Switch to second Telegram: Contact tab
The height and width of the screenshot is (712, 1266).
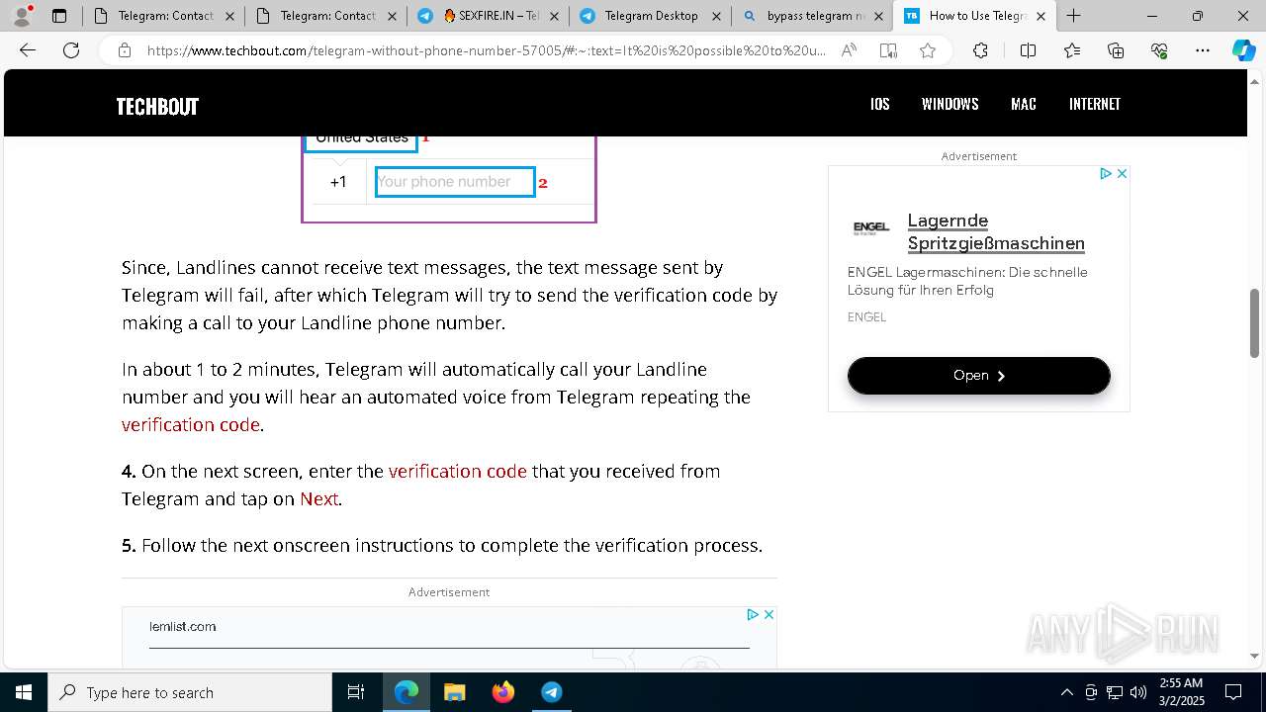click(x=325, y=16)
